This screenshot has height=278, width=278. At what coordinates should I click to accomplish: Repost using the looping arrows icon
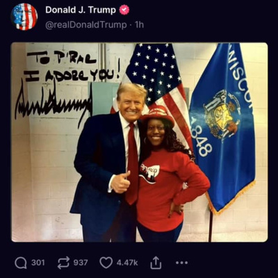(63, 263)
